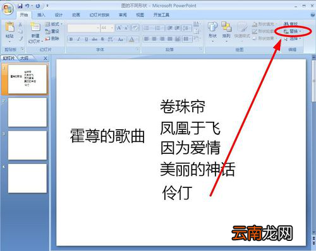Image resolution: width=316 pixels, height=251 pixels.
Task: Switch to the Insert 插入 tab
Action: [41, 15]
